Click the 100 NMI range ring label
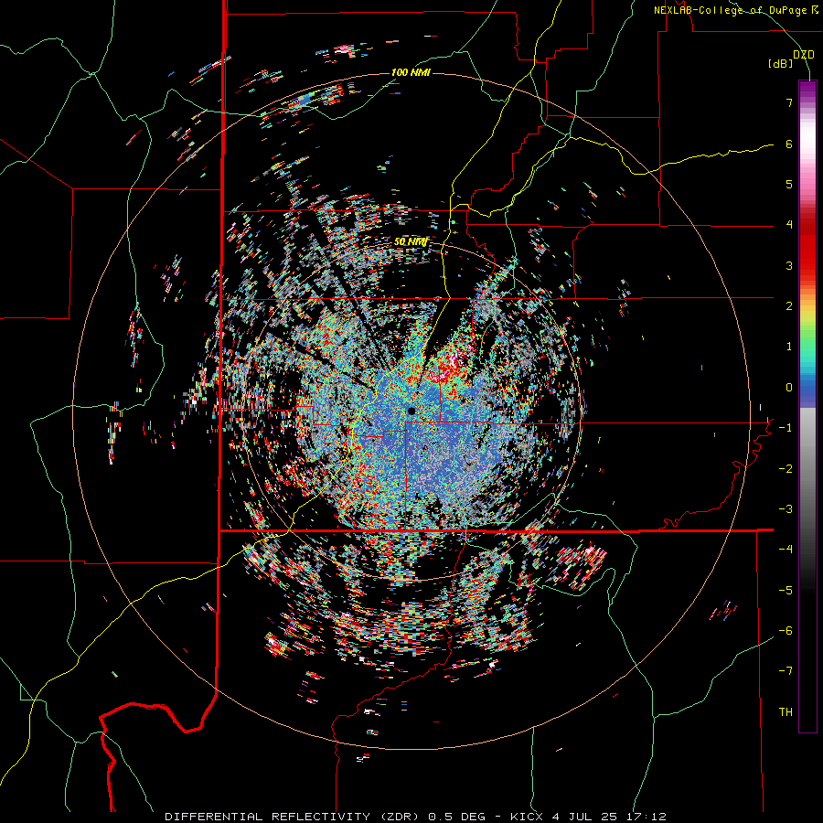This screenshot has width=823, height=823. point(411,72)
